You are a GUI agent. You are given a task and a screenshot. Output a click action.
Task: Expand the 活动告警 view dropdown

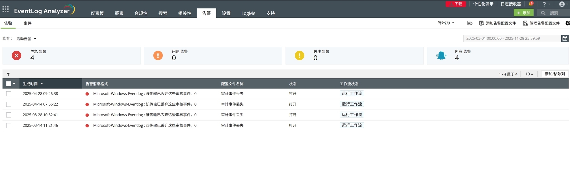tap(26, 39)
